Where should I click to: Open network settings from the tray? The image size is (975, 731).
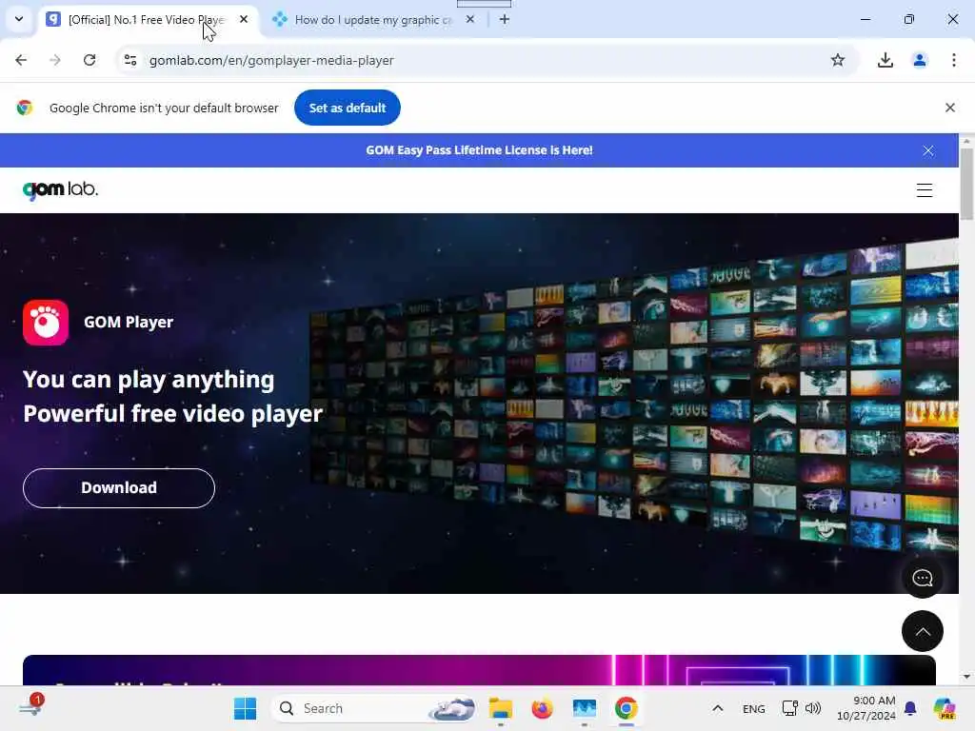coord(789,708)
